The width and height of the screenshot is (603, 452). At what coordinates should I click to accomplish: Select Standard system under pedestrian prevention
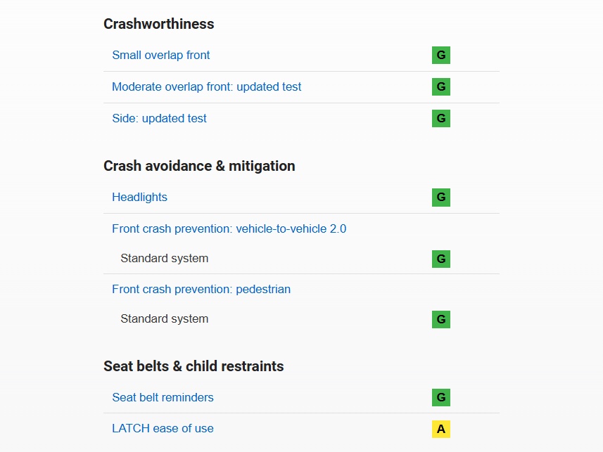(164, 318)
